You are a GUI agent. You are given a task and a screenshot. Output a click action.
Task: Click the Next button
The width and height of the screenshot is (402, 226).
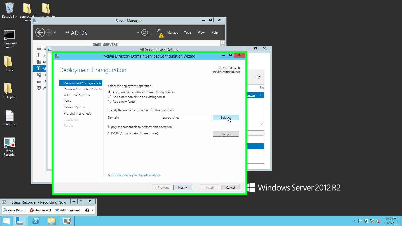tap(183, 187)
